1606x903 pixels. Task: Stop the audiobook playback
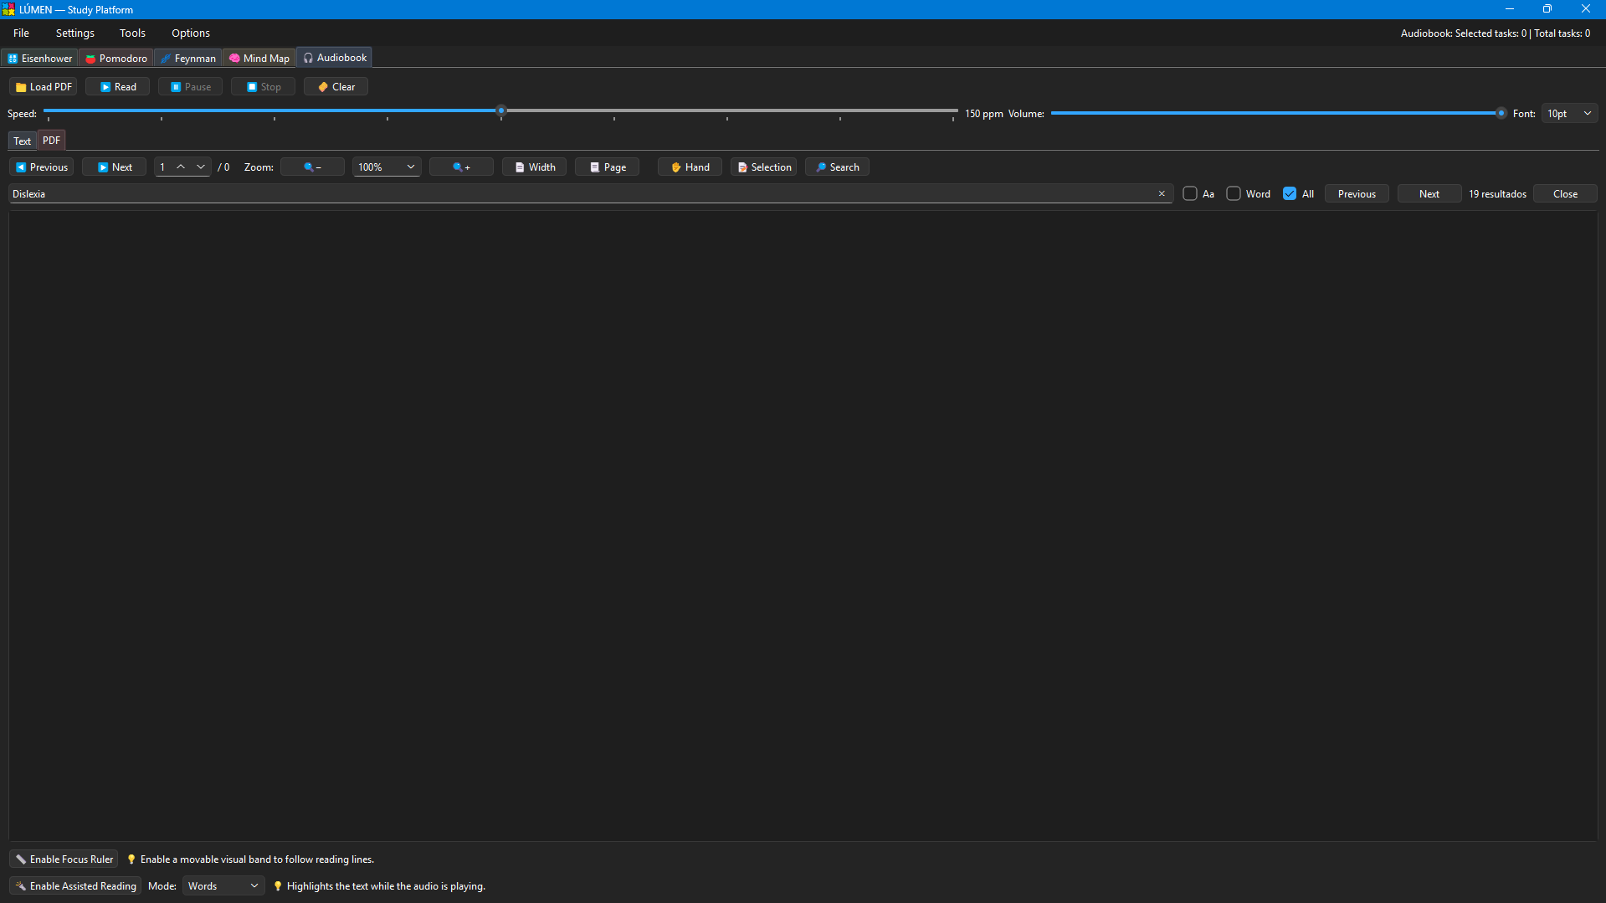(263, 87)
